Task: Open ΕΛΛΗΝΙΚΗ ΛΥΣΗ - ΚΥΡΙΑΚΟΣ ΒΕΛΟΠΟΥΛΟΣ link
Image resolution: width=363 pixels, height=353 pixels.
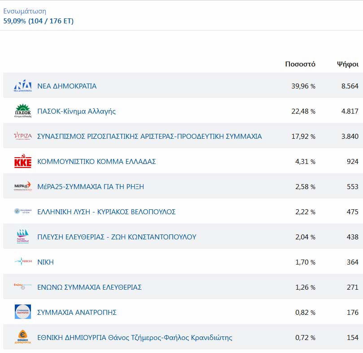Action: (106, 212)
